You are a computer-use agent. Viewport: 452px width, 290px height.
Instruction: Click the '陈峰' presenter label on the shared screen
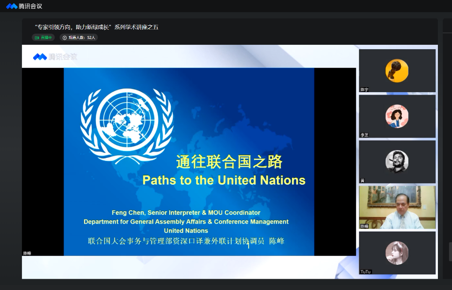pos(27,253)
